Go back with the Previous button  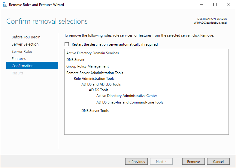(x=137, y=161)
